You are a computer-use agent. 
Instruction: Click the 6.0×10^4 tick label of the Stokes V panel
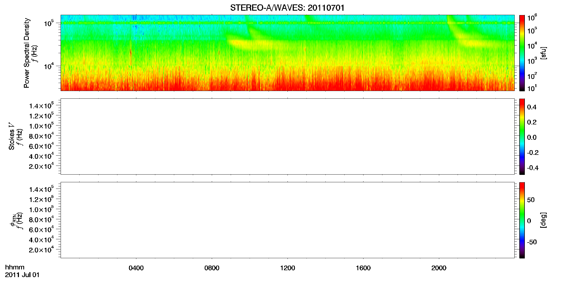(x=41, y=146)
